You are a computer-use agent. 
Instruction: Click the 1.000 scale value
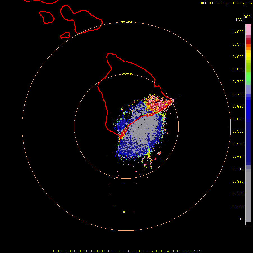point(238,31)
